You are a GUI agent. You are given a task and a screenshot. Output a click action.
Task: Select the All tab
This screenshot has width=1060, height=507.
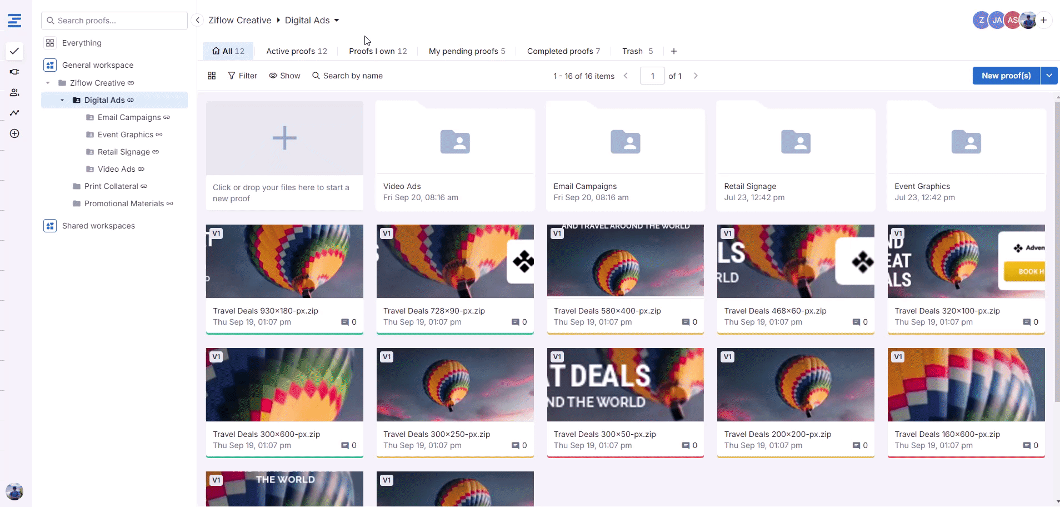coord(228,51)
